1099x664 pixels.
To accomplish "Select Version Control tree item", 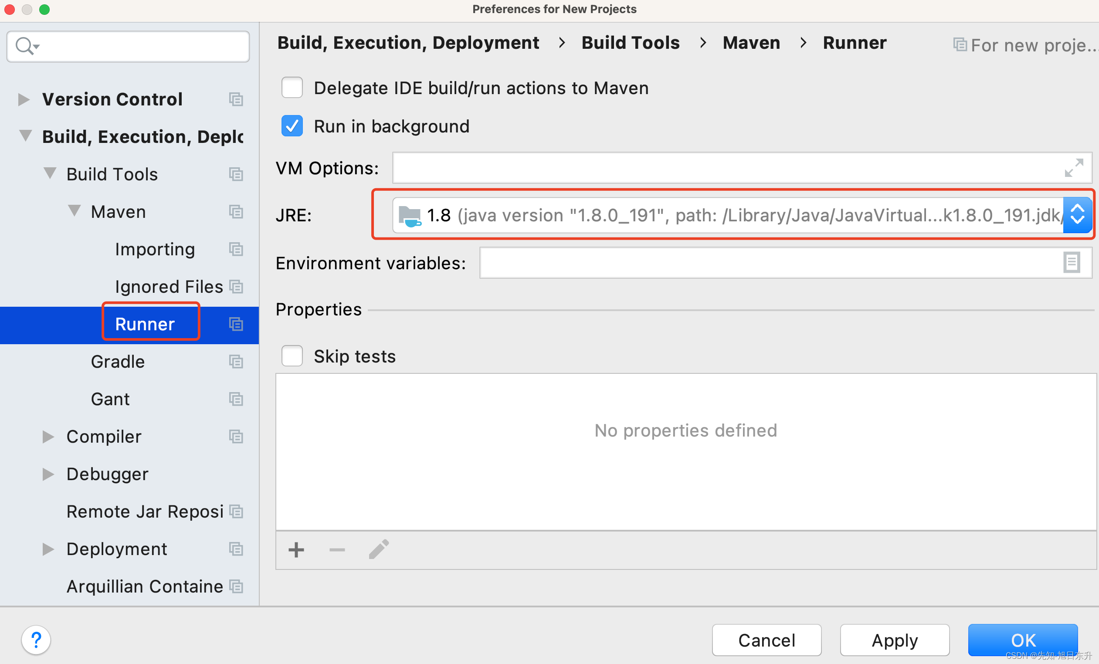I will tap(112, 99).
